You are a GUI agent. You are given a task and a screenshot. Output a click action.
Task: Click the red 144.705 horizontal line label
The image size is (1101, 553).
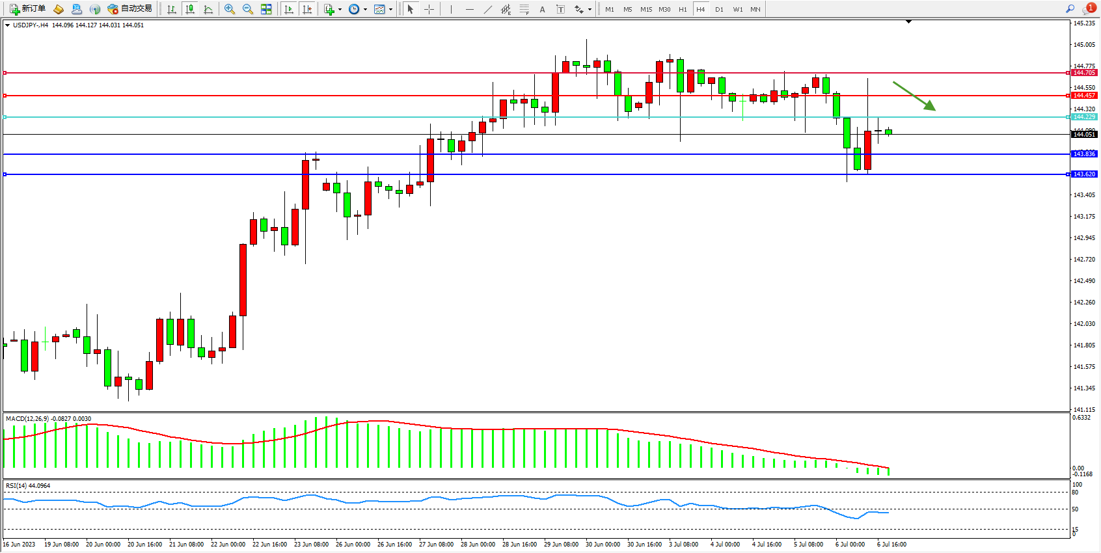coord(1084,73)
